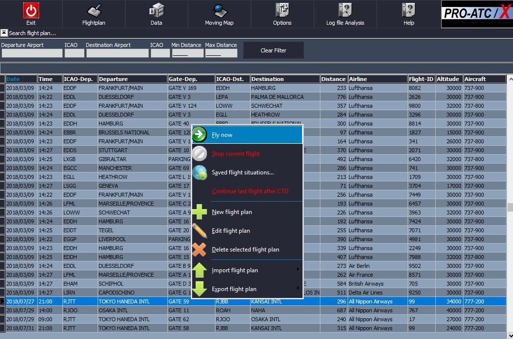The image size is (513, 339).
Task: Choose New flight plan menu entry
Action: point(247,212)
